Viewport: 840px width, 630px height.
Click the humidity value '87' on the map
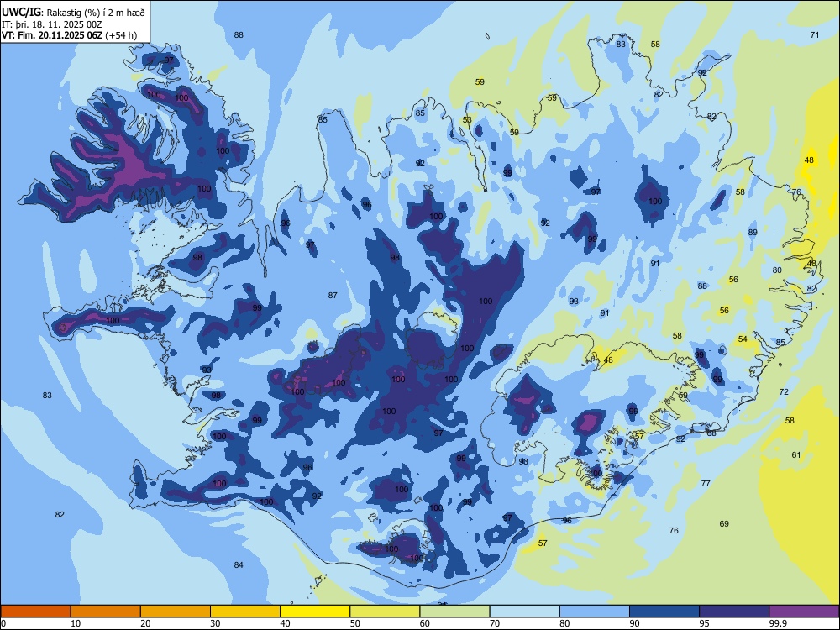click(333, 295)
